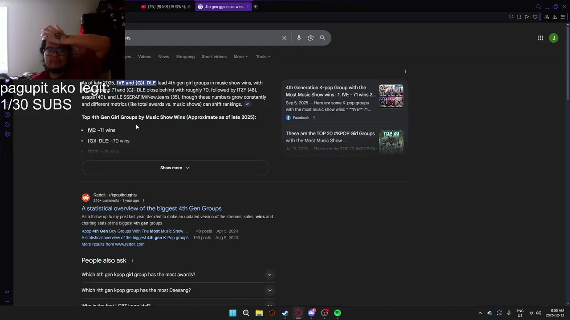The width and height of the screenshot is (570, 320).
Task: Switch to the News search tab
Action: 163,56
